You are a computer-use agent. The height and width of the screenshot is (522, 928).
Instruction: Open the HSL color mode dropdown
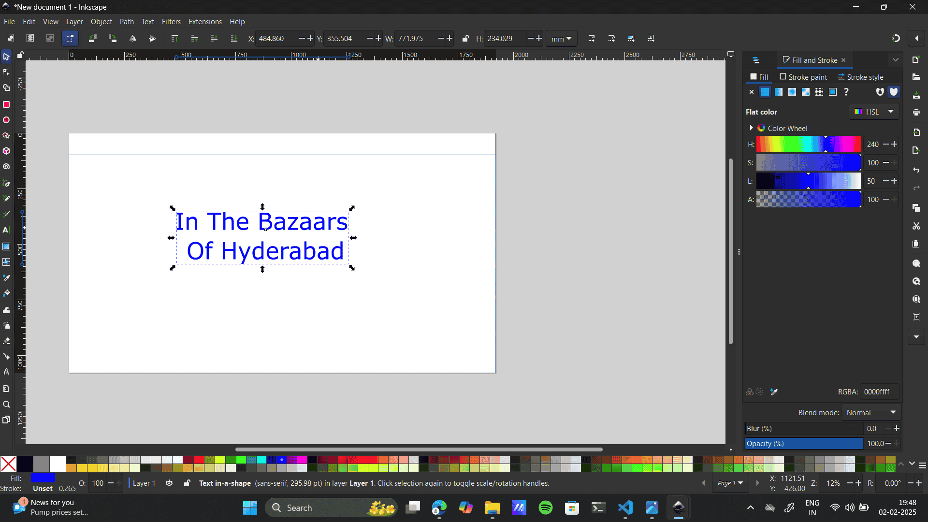coord(874,112)
